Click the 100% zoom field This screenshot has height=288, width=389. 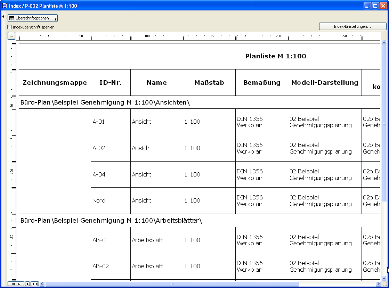tap(16, 284)
